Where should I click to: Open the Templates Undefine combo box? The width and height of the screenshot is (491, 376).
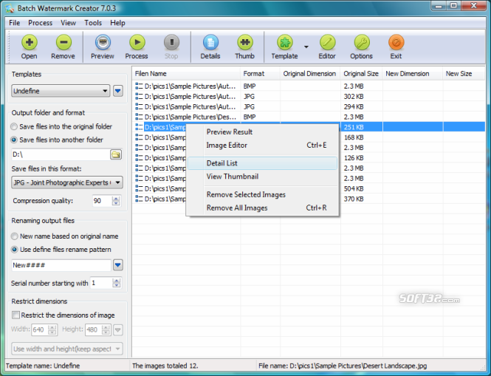[61, 91]
